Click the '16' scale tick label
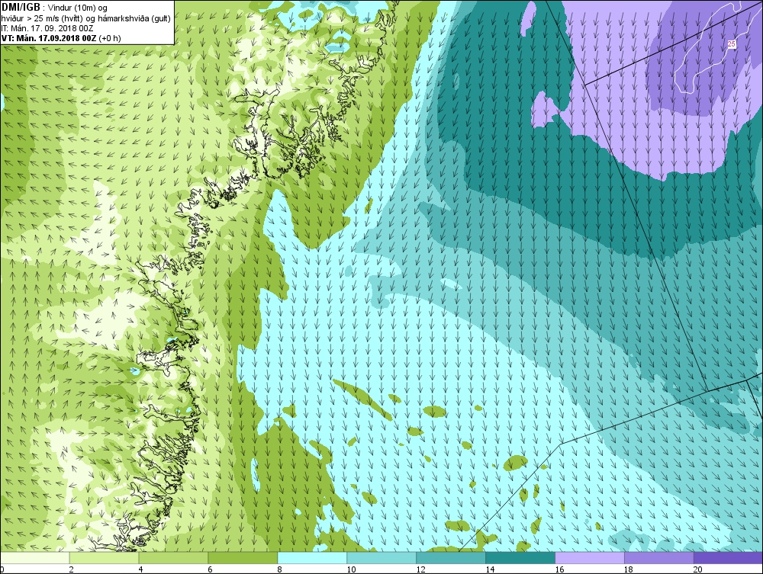Image resolution: width=763 pixels, height=574 pixels. [x=559, y=569]
